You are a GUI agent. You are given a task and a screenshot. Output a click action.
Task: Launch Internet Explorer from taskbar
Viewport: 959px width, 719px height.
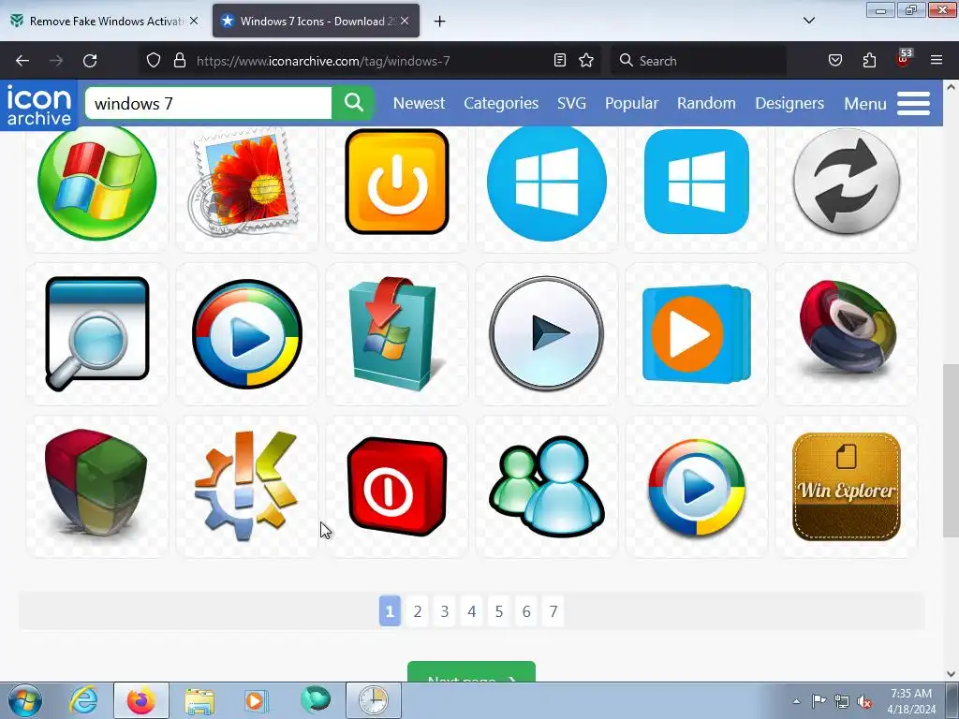tap(83, 700)
